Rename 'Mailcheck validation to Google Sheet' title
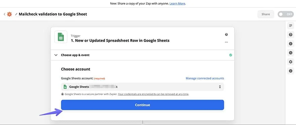 (53, 14)
